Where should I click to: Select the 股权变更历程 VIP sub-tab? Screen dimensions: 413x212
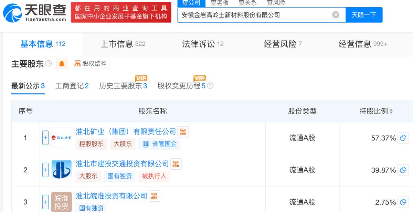[181, 86]
